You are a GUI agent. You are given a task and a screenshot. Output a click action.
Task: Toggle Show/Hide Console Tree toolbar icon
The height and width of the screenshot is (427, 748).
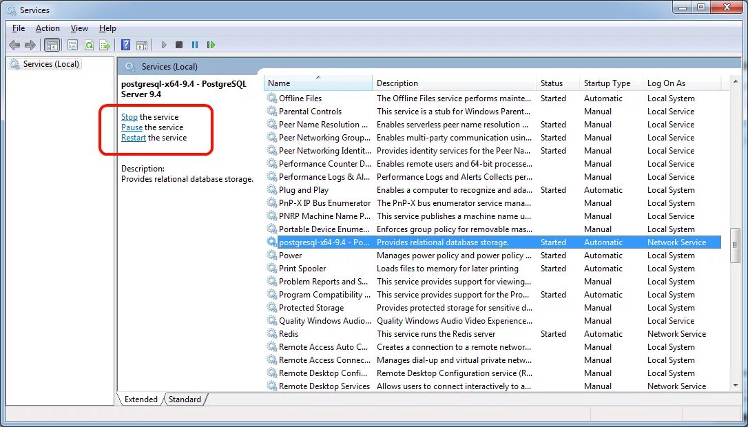pos(52,45)
